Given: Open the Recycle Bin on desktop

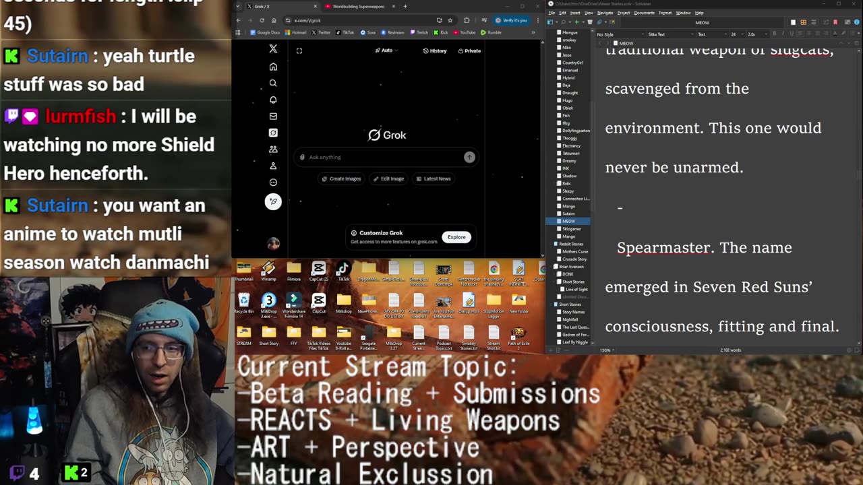Looking at the screenshot, I should coord(244,304).
